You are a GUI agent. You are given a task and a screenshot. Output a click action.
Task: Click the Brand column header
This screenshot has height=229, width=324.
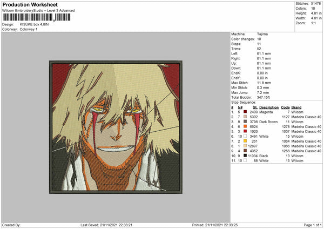(296, 107)
